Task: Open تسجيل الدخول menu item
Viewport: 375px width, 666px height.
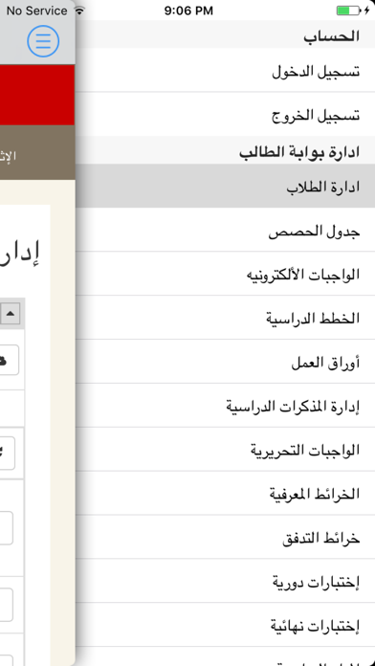Action: click(225, 70)
